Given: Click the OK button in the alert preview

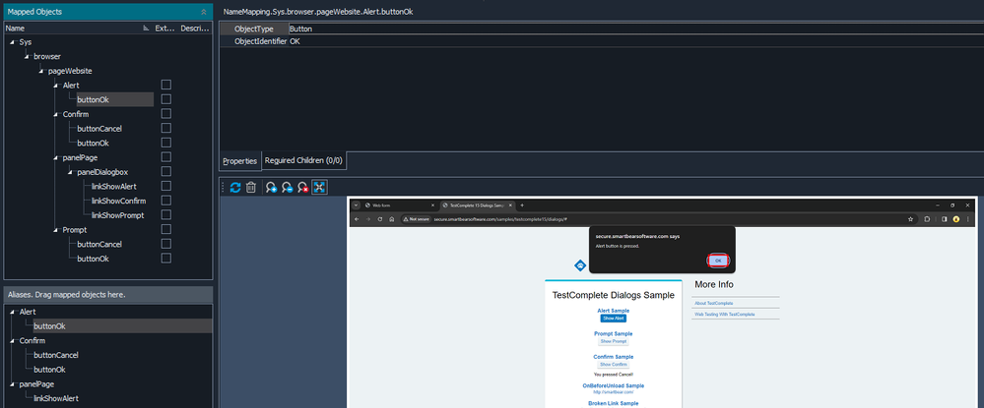Looking at the screenshot, I should (x=718, y=261).
